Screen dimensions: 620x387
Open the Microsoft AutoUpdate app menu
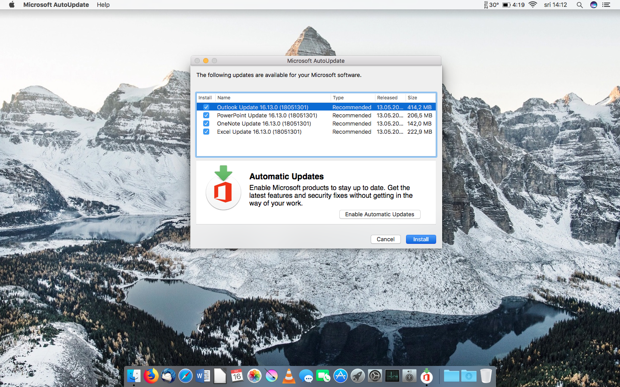click(56, 5)
